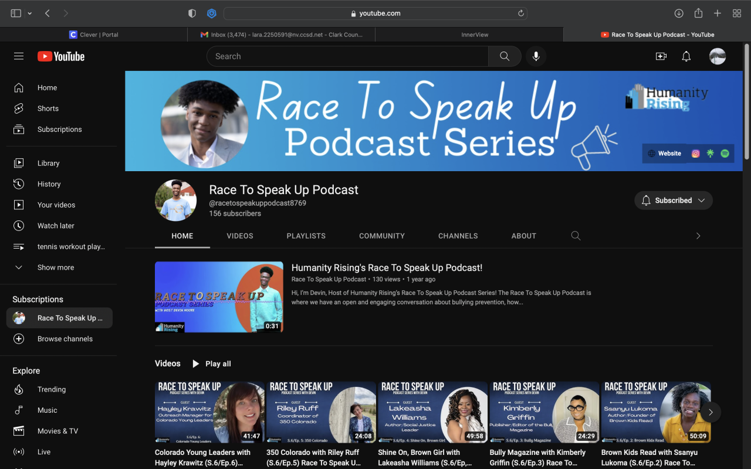Open 350 Colorado with Riley Ruff title
Viewport: 751px width, 469px height.
(314, 457)
